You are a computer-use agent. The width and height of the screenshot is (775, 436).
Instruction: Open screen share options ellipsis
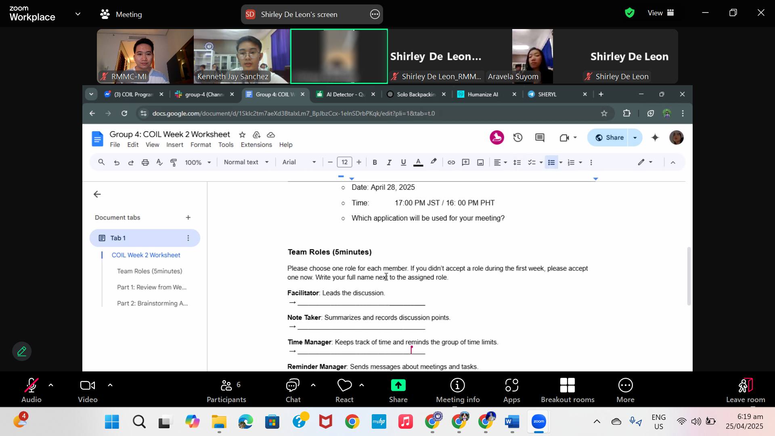tap(375, 14)
